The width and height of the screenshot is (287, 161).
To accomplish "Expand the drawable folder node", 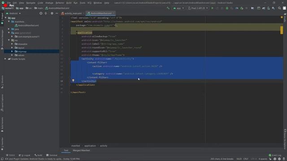I will (12, 44).
